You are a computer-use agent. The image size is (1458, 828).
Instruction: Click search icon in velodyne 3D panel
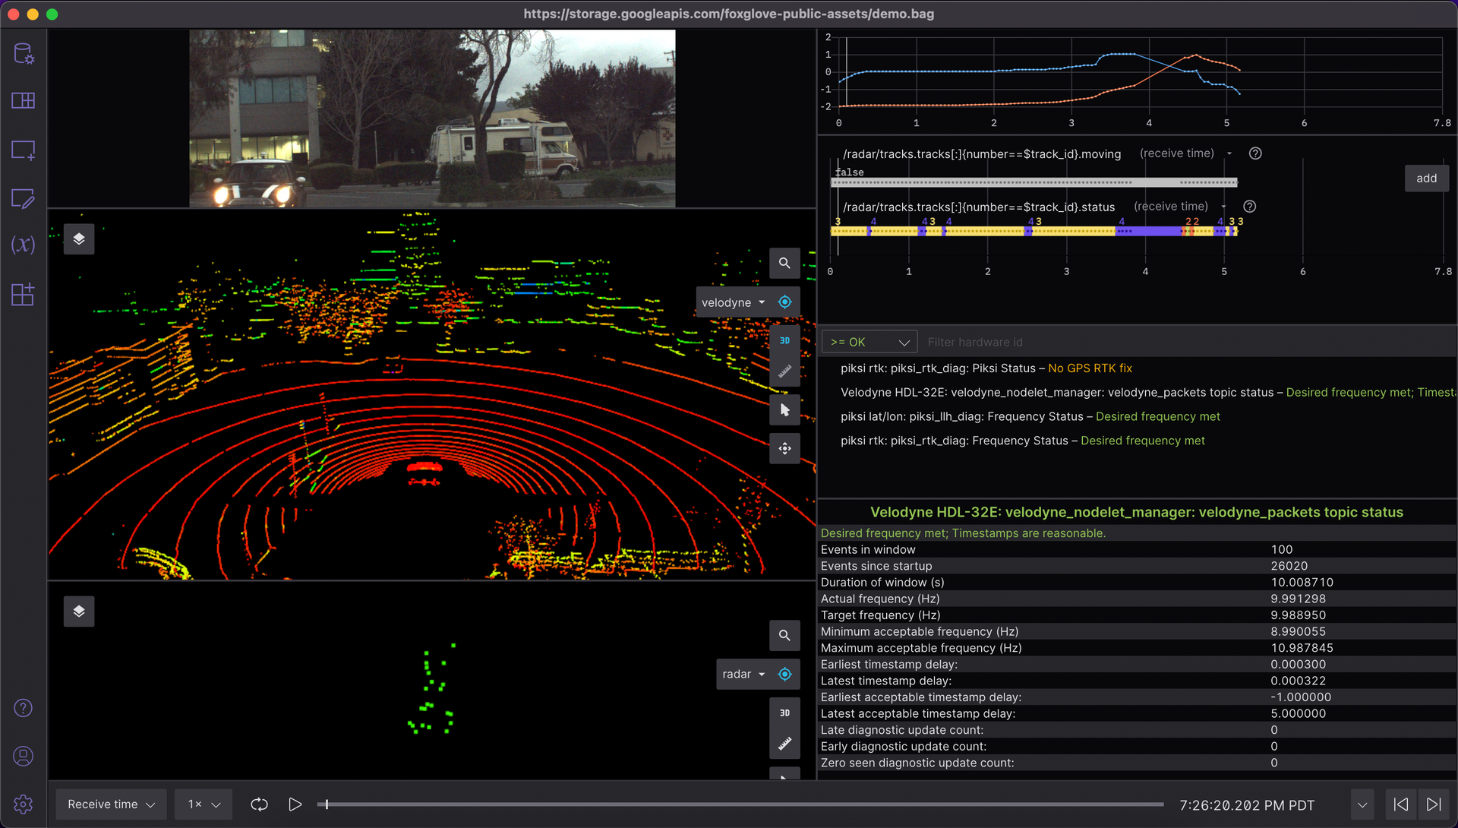[784, 263]
